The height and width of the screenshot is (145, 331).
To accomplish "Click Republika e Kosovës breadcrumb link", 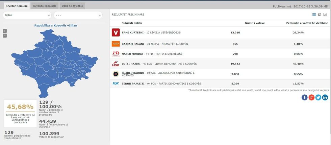I will pyautogui.click(x=50, y=26).
